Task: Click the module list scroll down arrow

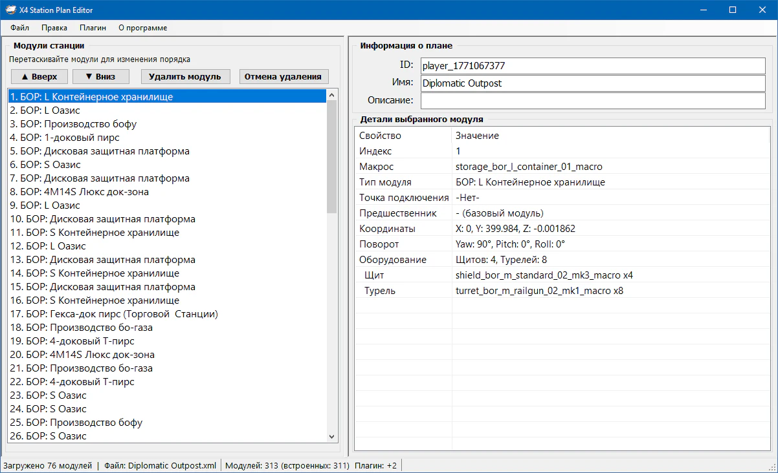Action: click(333, 437)
